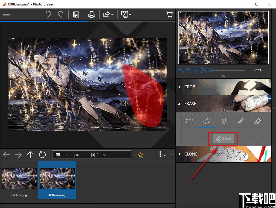Select the brush marker tool
The width and height of the screenshot is (276, 208).
pyautogui.click(x=241, y=121)
